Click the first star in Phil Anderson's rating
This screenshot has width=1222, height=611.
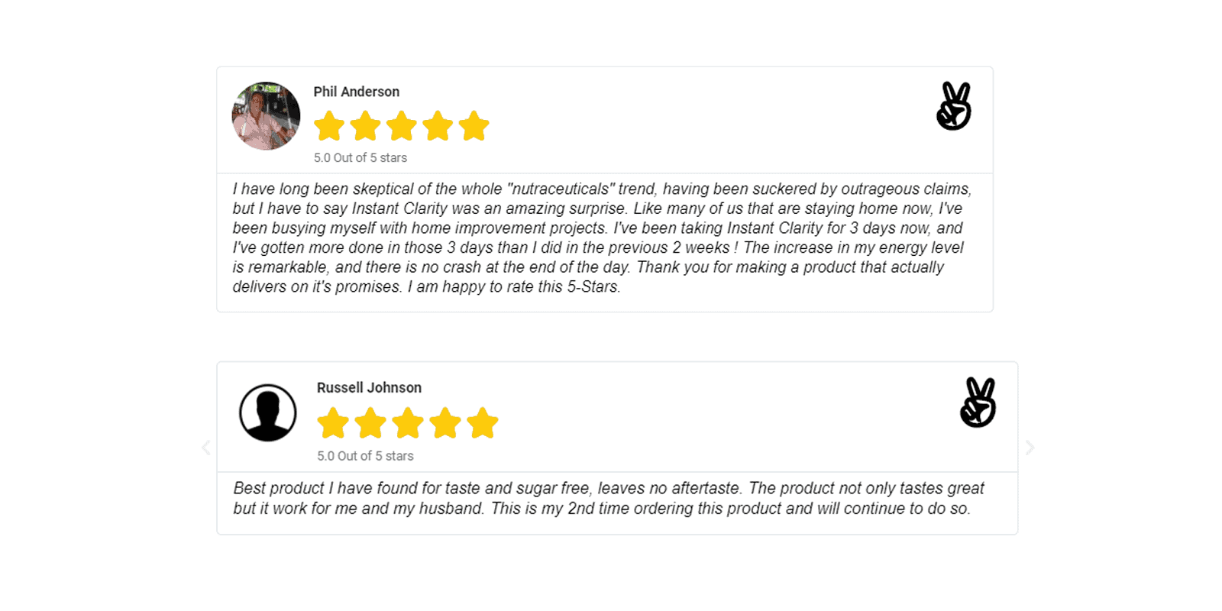coord(329,126)
